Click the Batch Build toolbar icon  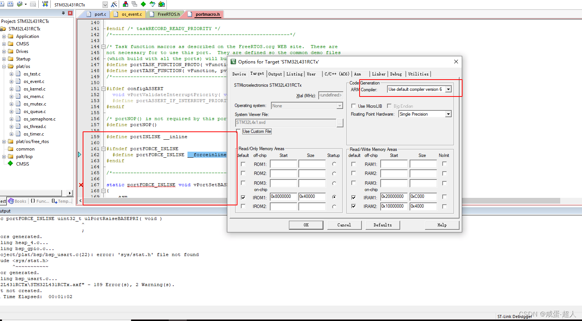pos(20,4)
